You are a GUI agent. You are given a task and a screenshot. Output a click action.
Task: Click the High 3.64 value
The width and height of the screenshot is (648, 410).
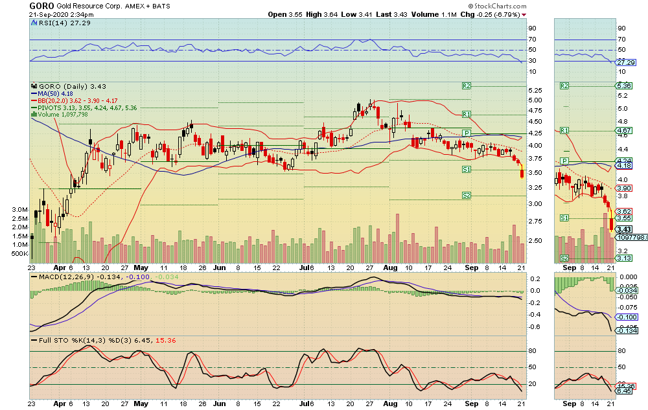pos(322,14)
